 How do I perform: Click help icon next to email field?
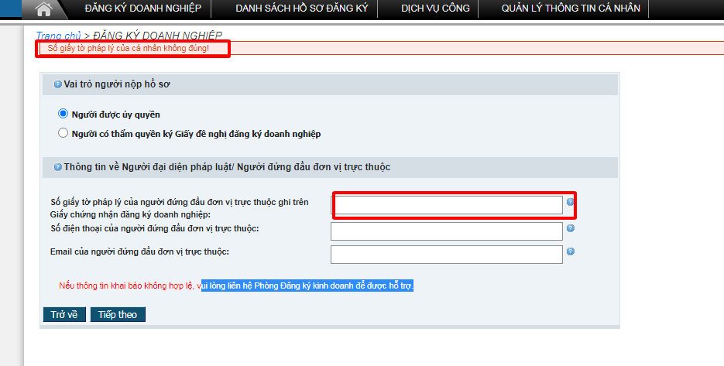coord(571,252)
